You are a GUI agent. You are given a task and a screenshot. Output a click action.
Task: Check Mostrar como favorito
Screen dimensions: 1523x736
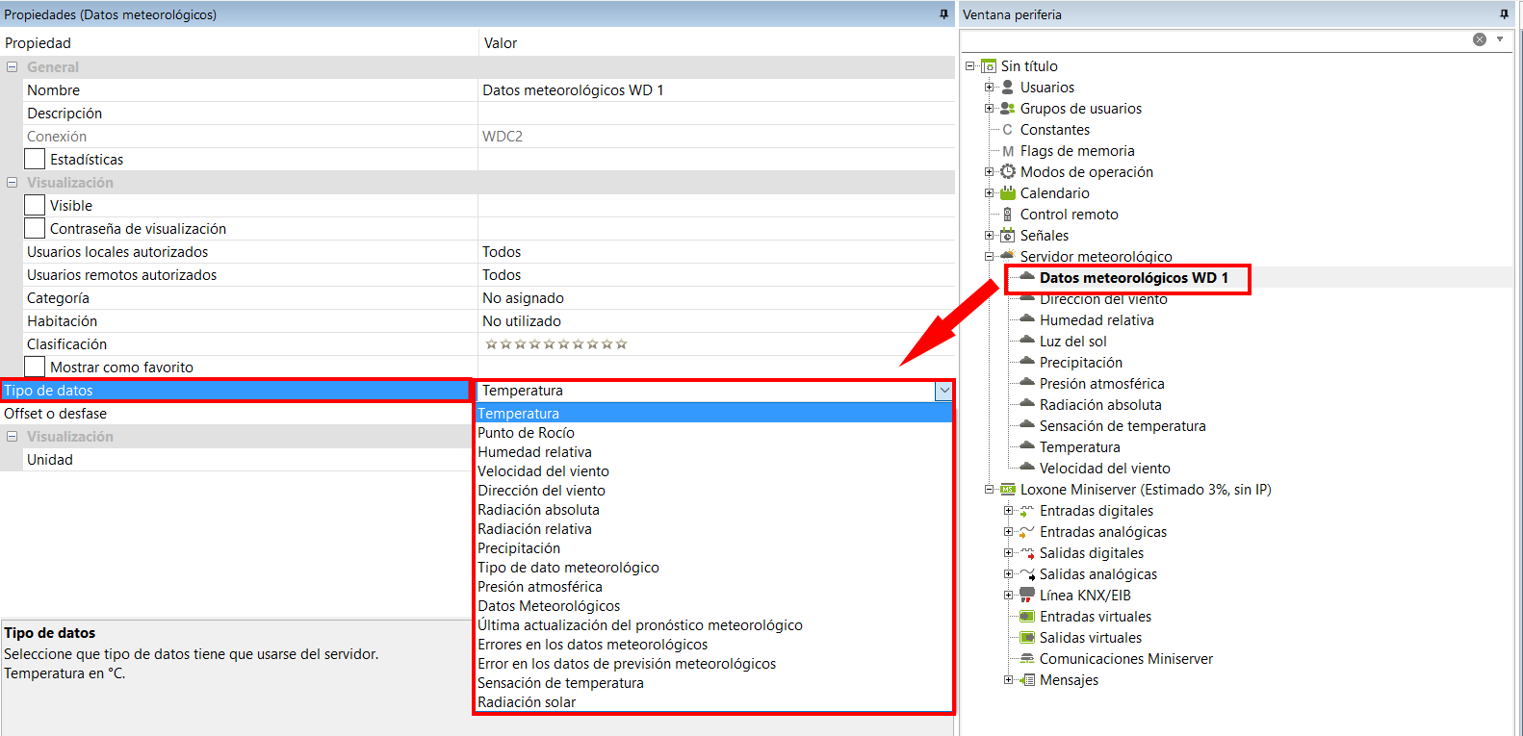35,368
